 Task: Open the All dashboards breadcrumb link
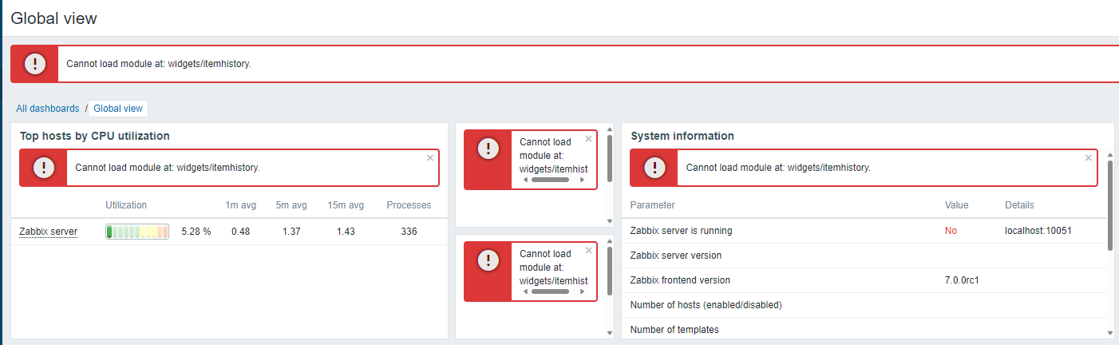point(48,109)
